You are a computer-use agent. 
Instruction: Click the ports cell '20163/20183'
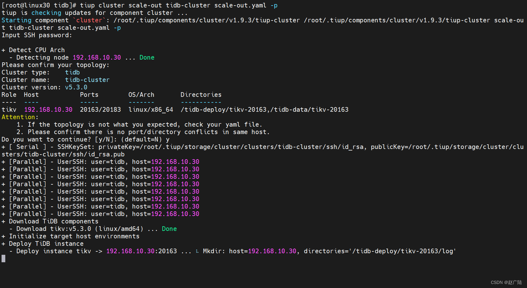tap(100, 110)
